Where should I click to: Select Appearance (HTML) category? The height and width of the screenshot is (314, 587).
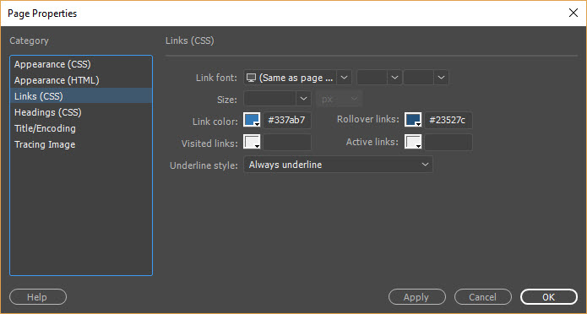click(x=81, y=80)
